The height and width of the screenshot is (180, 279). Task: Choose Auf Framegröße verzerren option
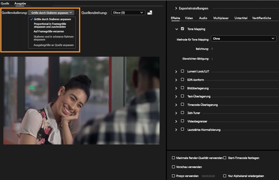[x=49, y=31]
